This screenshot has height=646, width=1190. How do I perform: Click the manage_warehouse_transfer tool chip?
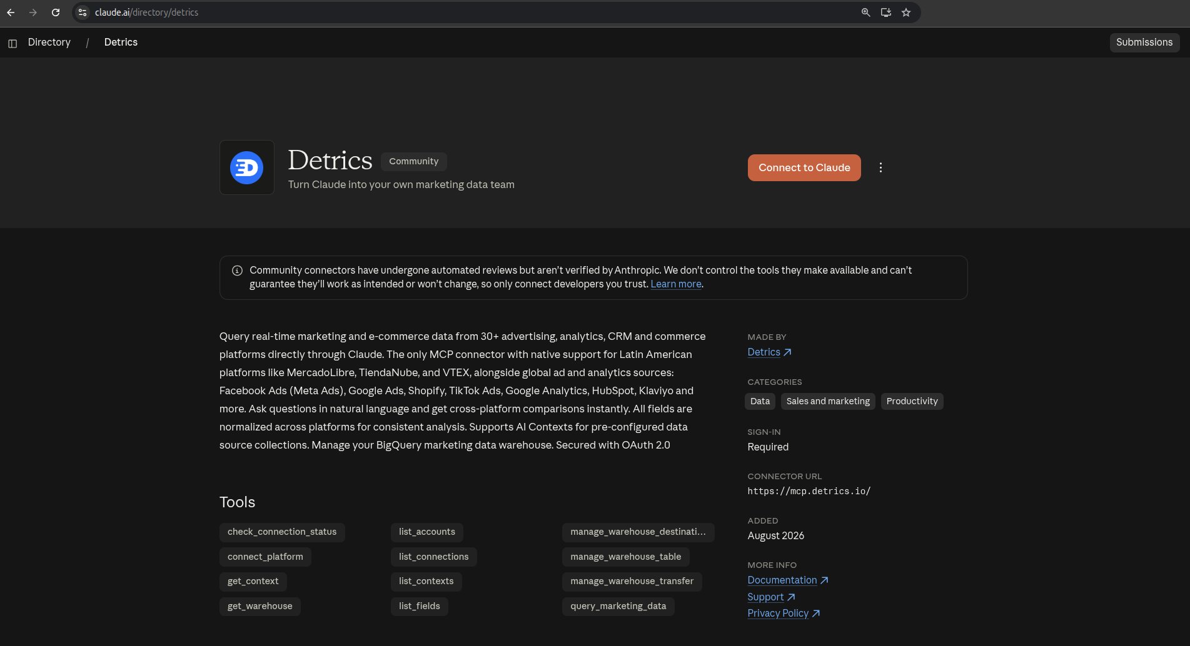[x=632, y=582]
